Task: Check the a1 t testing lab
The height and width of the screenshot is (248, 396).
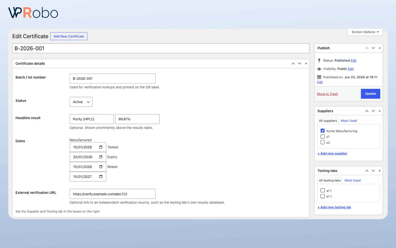Action: pyautogui.click(x=323, y=191)
